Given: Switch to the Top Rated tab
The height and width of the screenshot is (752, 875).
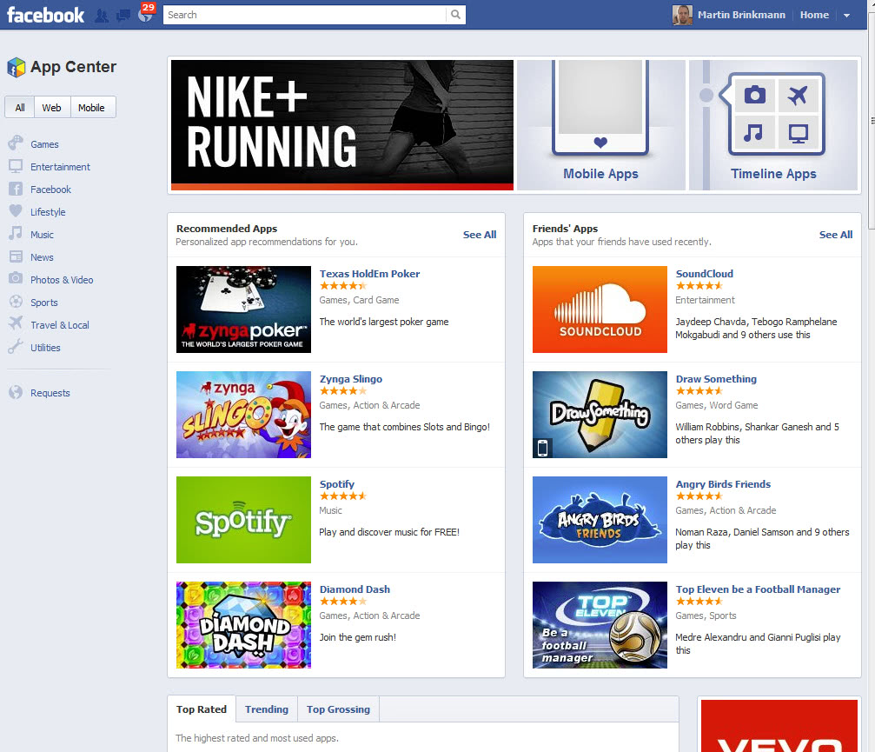Looking at the screenshot, I should 202,709.
